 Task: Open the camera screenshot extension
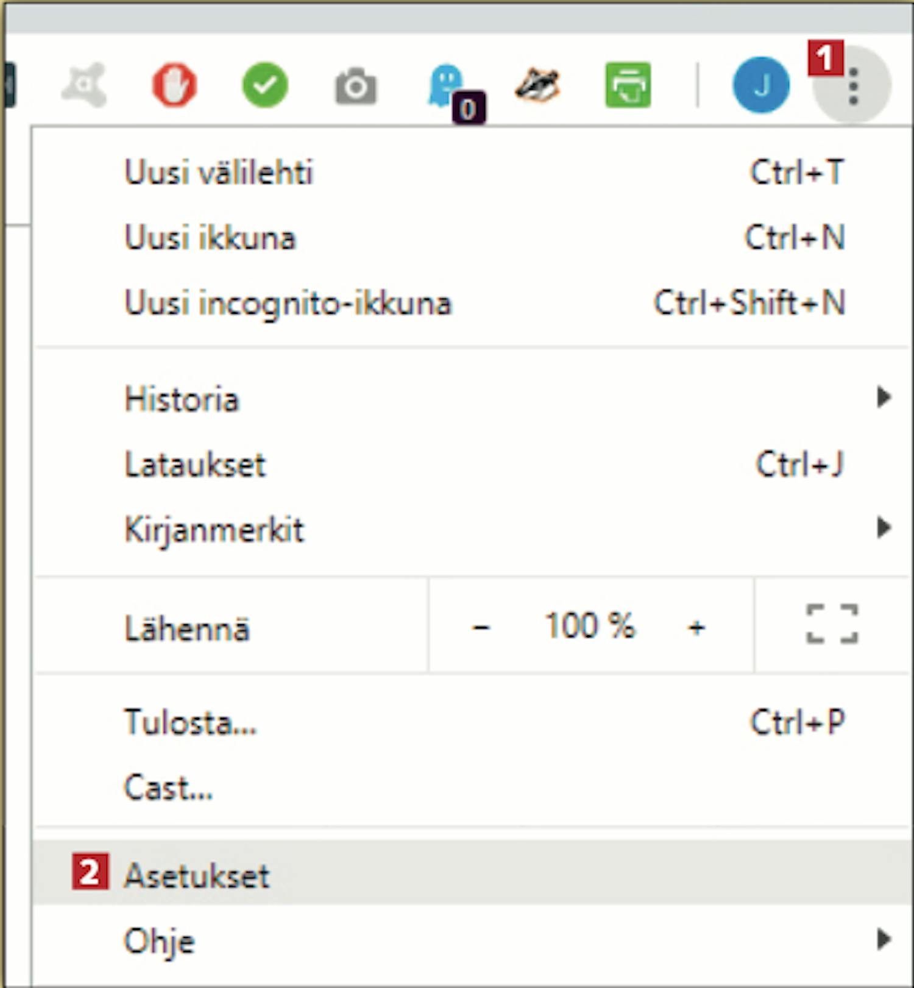(x=356, y=86)
